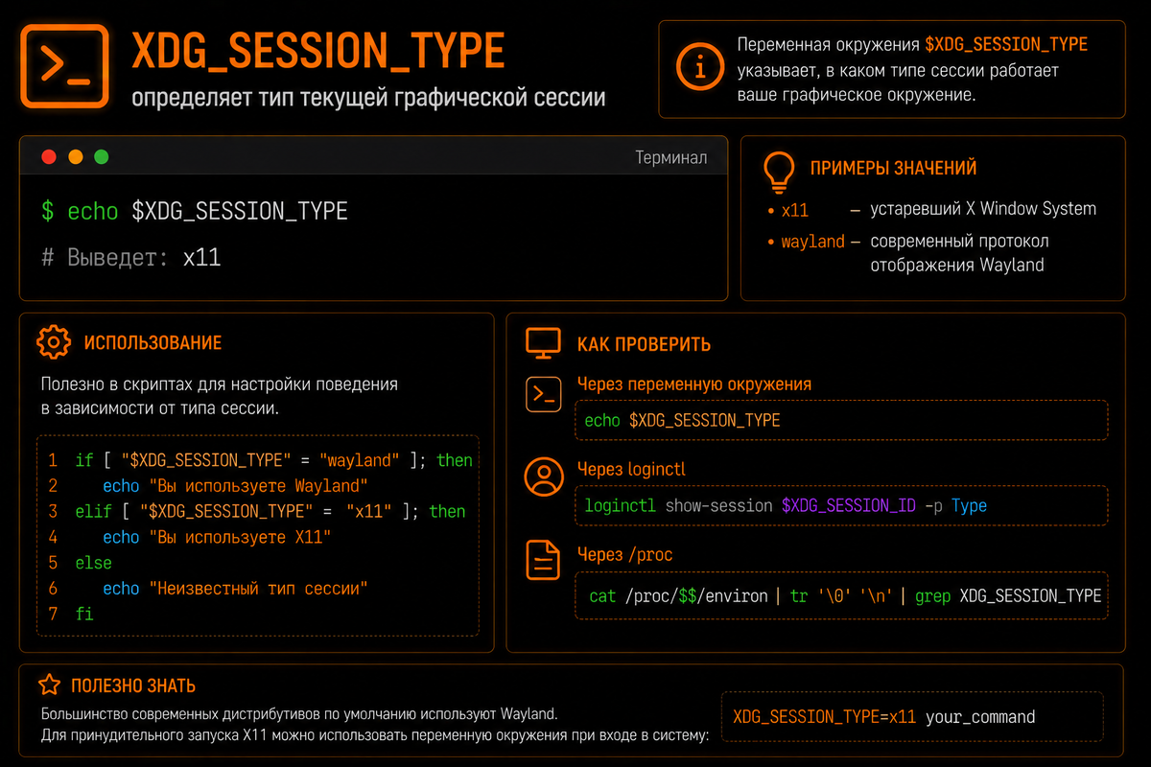Click the monitor icon by КАК ПРОВЕРИТЬ
Image resolution: width=1151 pixels, height=767 pixels.
543,343
